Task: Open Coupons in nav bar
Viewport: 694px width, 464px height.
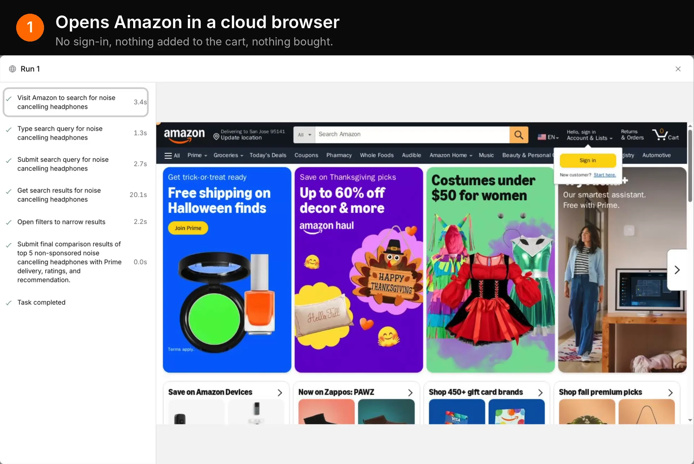Action: click(x=306, y=155)
